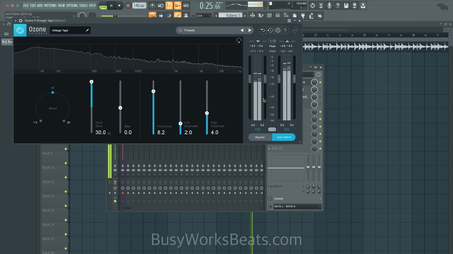Open the Ozone undo icon

click(x=263, y=30)
